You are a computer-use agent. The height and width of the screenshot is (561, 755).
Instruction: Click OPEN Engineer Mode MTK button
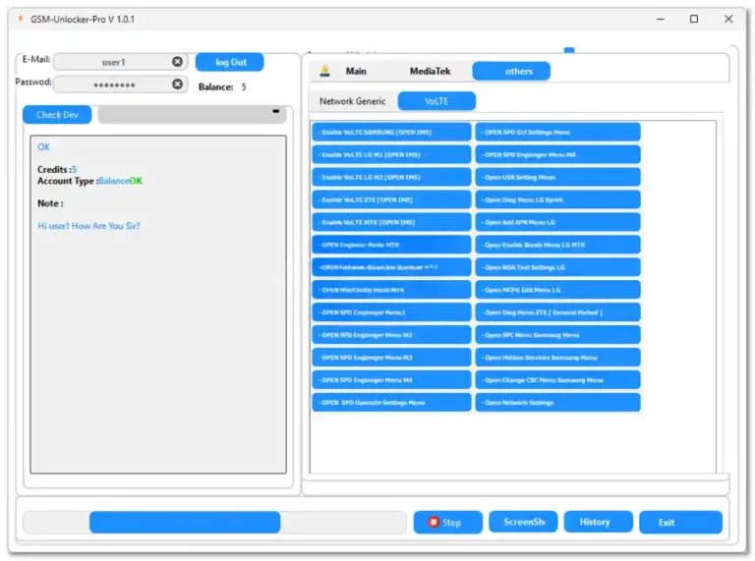[391, 245]
